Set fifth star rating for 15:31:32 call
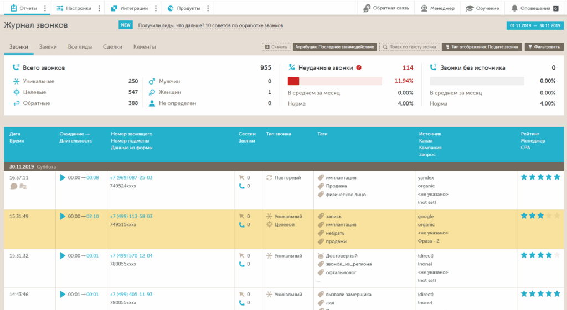This screenshot has width=567, height=310. tap(557, 255)
